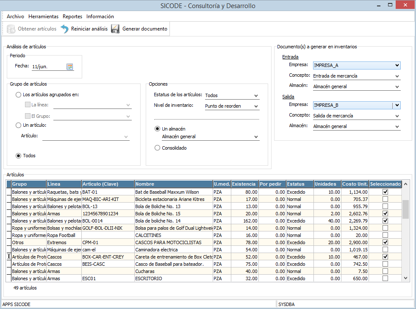416x309 pixels.
Task: Check Seleccionado for the ESCRITORIO row
Action: point(385,278)
